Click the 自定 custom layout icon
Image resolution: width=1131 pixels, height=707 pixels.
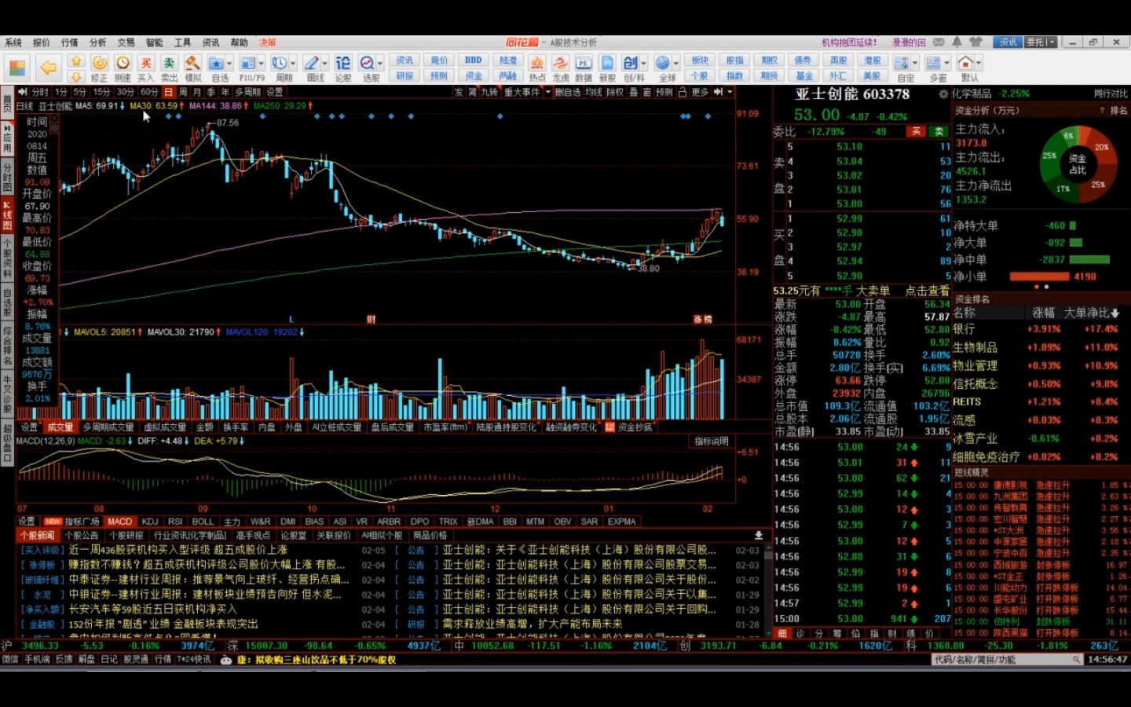(x=902, y=63)
